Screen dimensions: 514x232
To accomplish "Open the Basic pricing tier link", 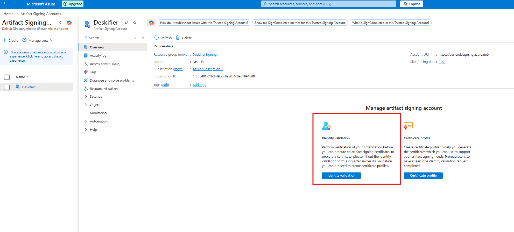I will tap(442, 62).
